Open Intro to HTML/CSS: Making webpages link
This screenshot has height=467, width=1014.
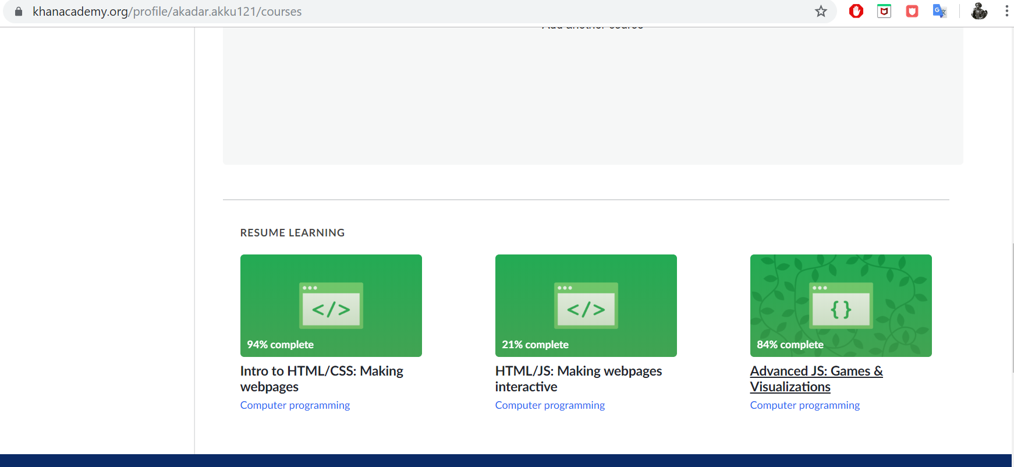tap(322, 379)
